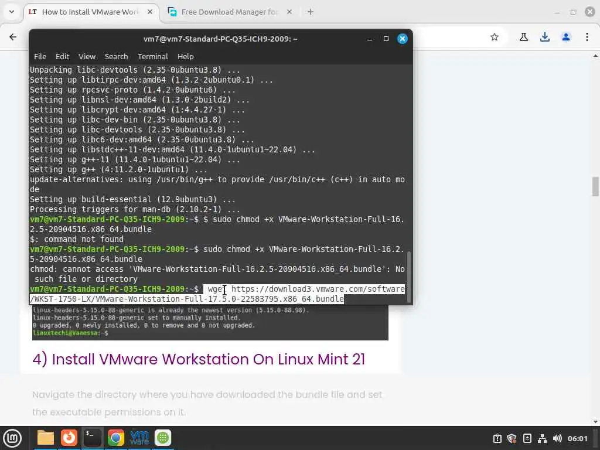
Task: Open the Terminal menu in terminal menubar
Action: click(153, 57)
